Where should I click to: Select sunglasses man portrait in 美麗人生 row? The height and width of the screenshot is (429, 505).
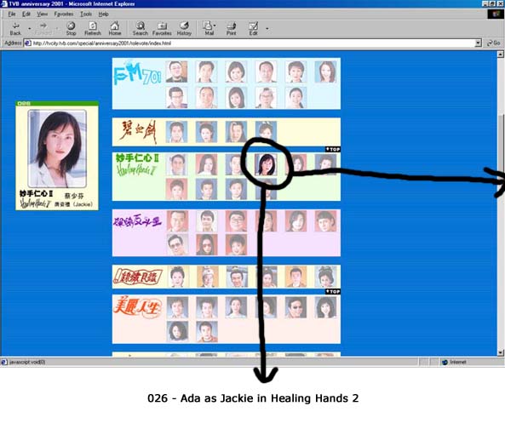(x=296, y=307)
